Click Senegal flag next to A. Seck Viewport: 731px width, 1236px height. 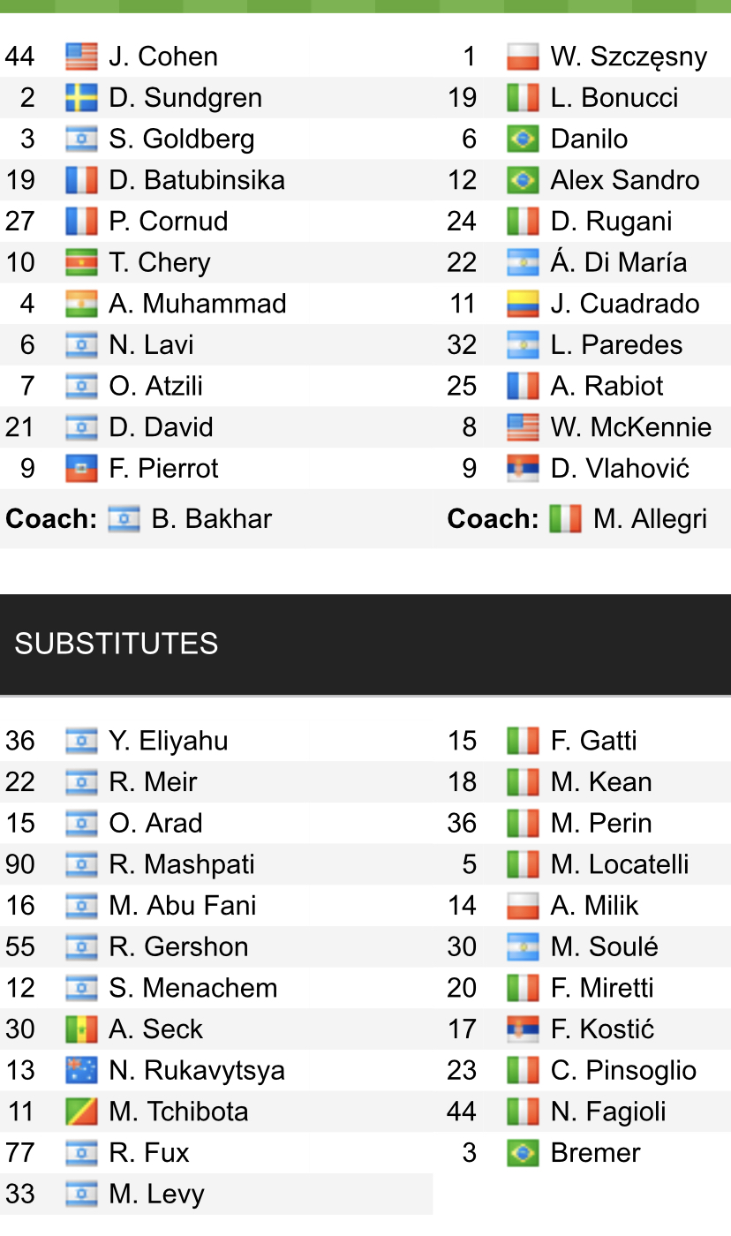pos(81,1029)
